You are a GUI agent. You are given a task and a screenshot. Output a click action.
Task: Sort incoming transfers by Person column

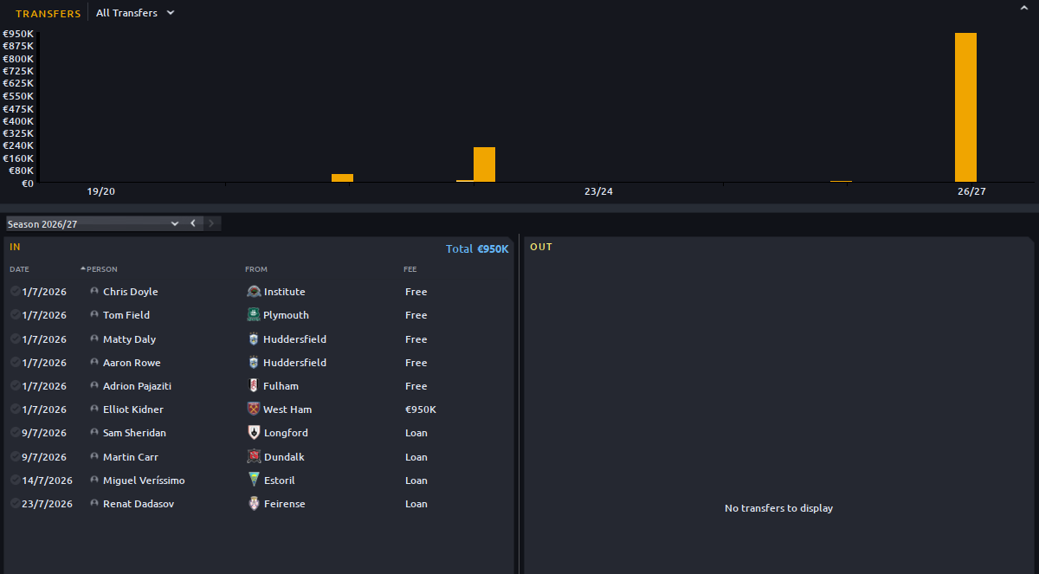pos(101,269)
